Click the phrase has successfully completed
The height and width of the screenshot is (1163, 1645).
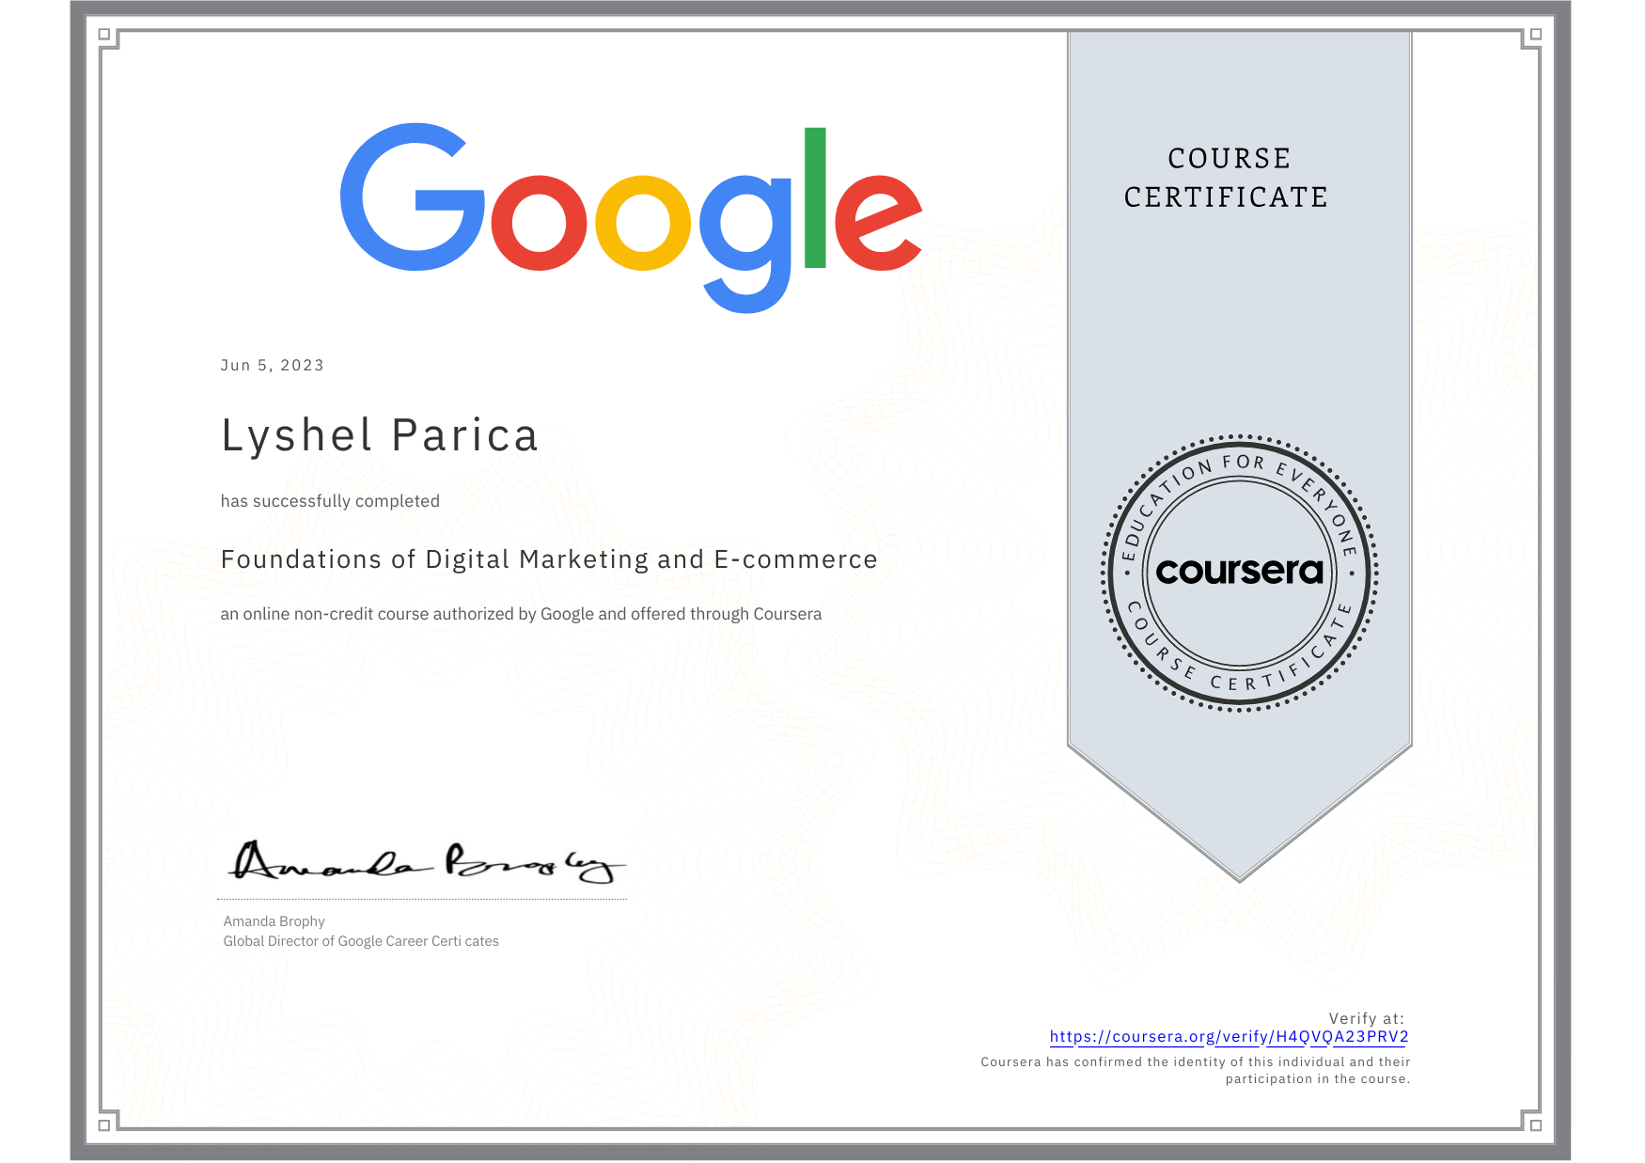point(330,501)
